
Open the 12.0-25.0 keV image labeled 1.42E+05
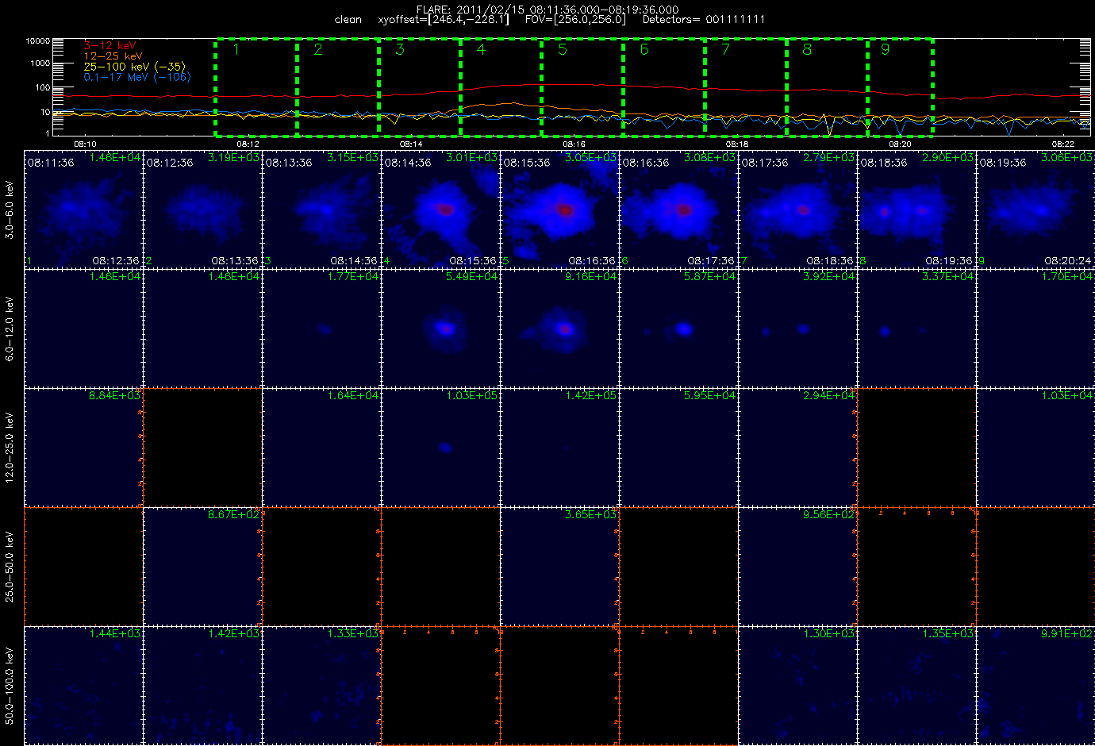point(559,447)
